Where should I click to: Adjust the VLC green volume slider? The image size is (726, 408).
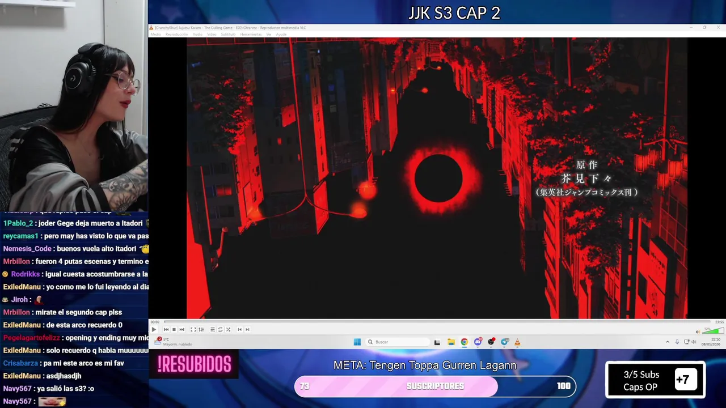point(713,330)
